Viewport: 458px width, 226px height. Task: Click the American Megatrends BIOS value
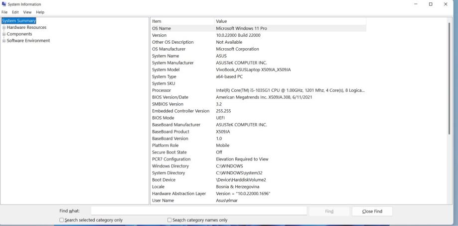click(264, 97)
